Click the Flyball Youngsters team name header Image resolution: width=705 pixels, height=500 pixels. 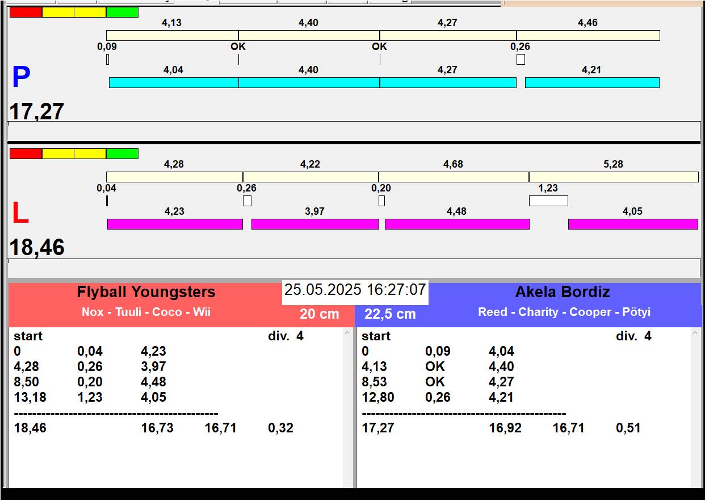(x=146, y=292)
